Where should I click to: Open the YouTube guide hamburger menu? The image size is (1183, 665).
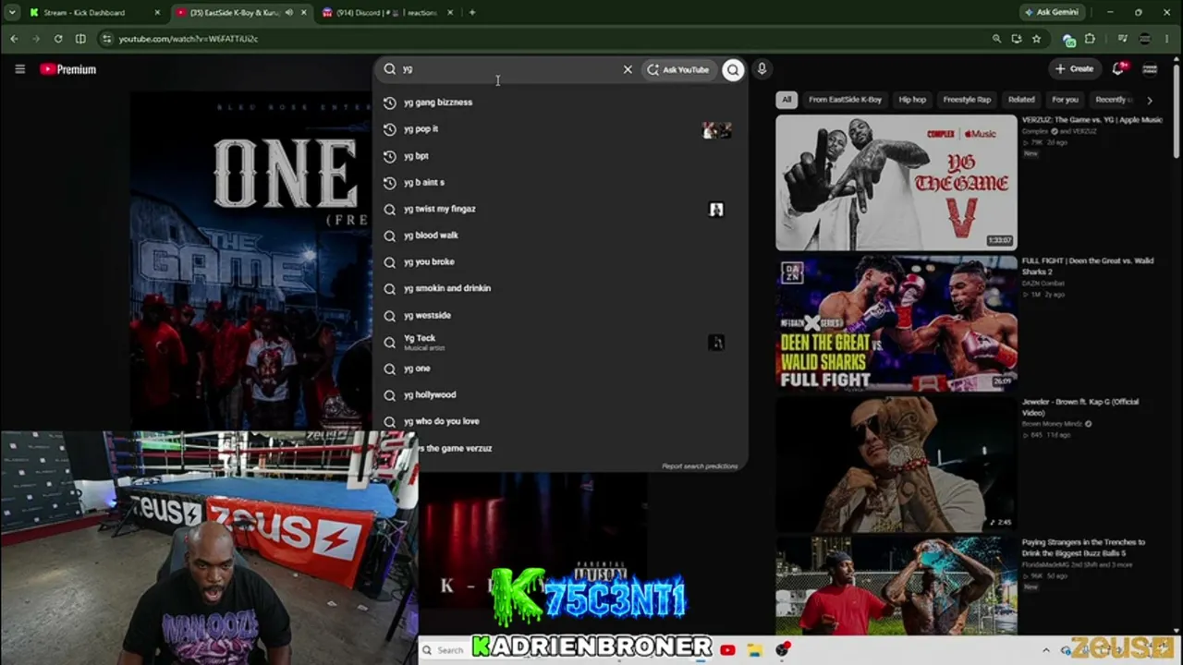(19, 69)
